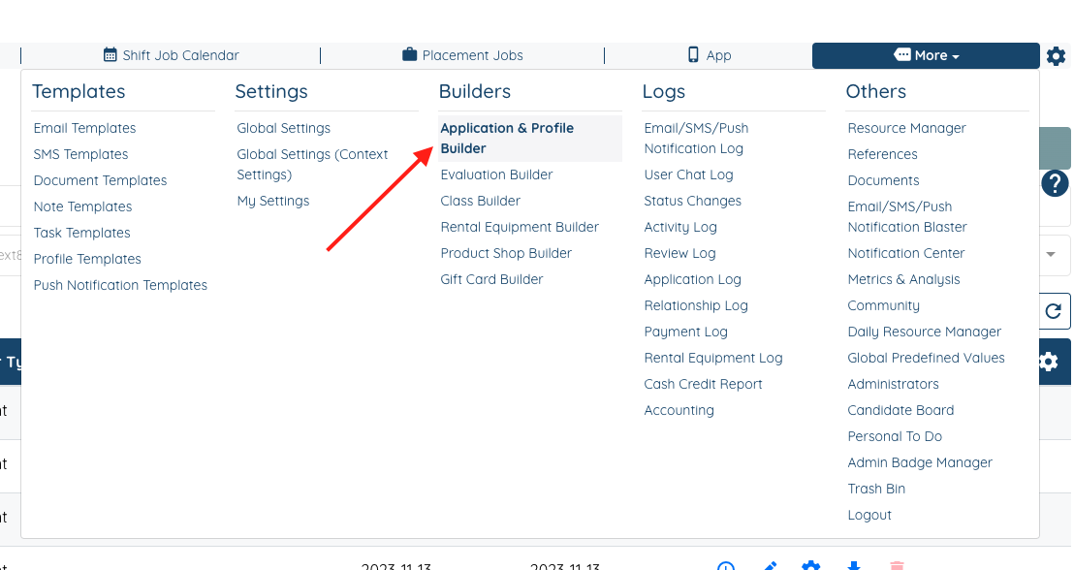The height and width of the screenshot is (570, 1074).
Task: Open Trash Bin under Others
Action: pos(876,489)
